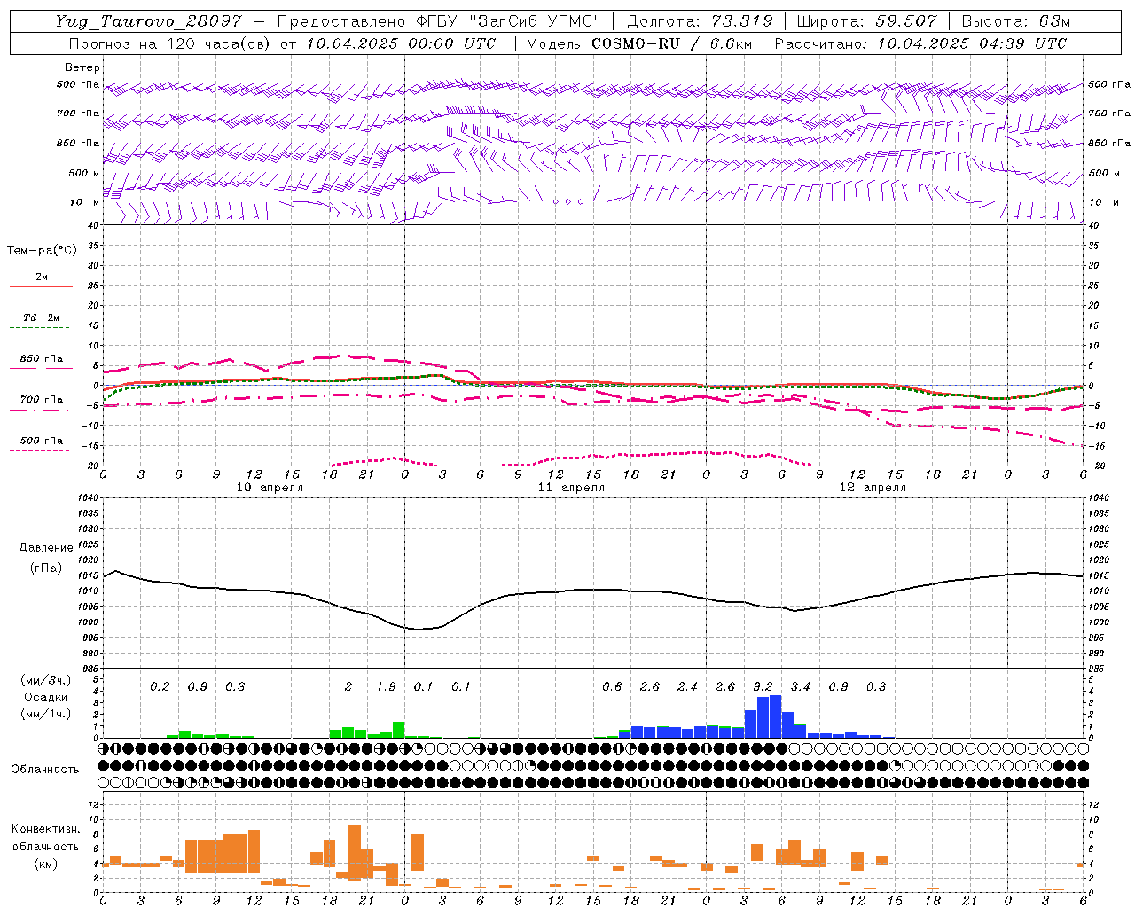This screenshot has height=908, width=1135.
Task: Click the Тем-ра(°C) axis label
Action: click(x=42, y=251)
